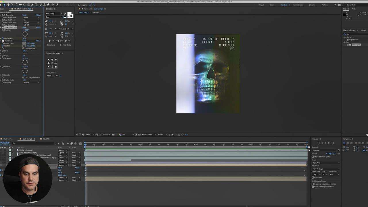Select the Type text tool
This screenshot has height=207, width=368.
coord(36,5)
